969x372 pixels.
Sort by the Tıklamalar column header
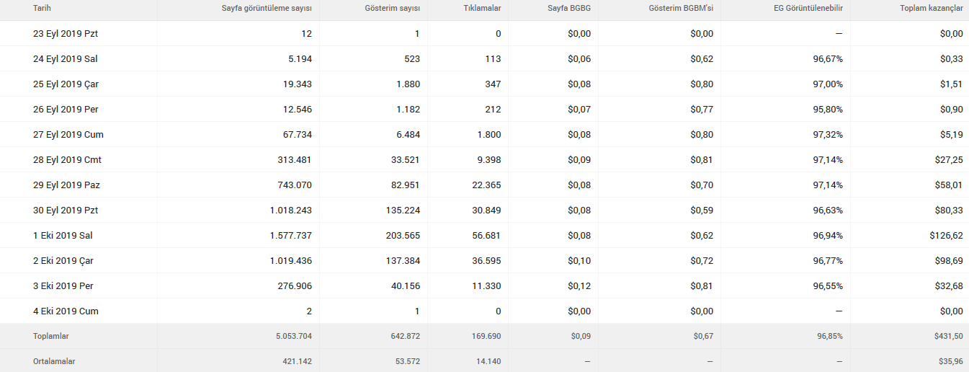pyautogui.click(x=482, y=8)
